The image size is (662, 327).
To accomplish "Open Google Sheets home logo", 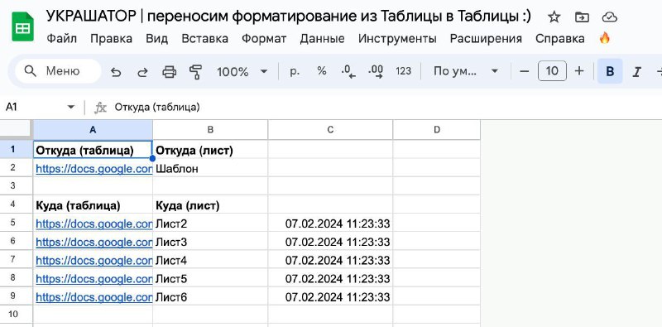I will tap(23, 26).
